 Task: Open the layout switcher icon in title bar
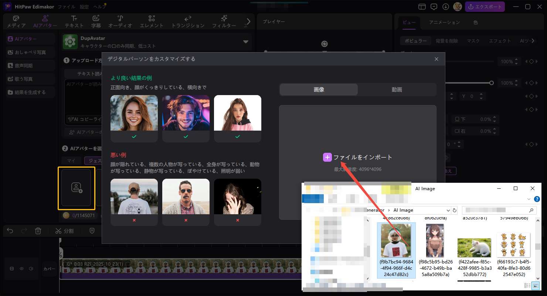[x=422, y=7]
